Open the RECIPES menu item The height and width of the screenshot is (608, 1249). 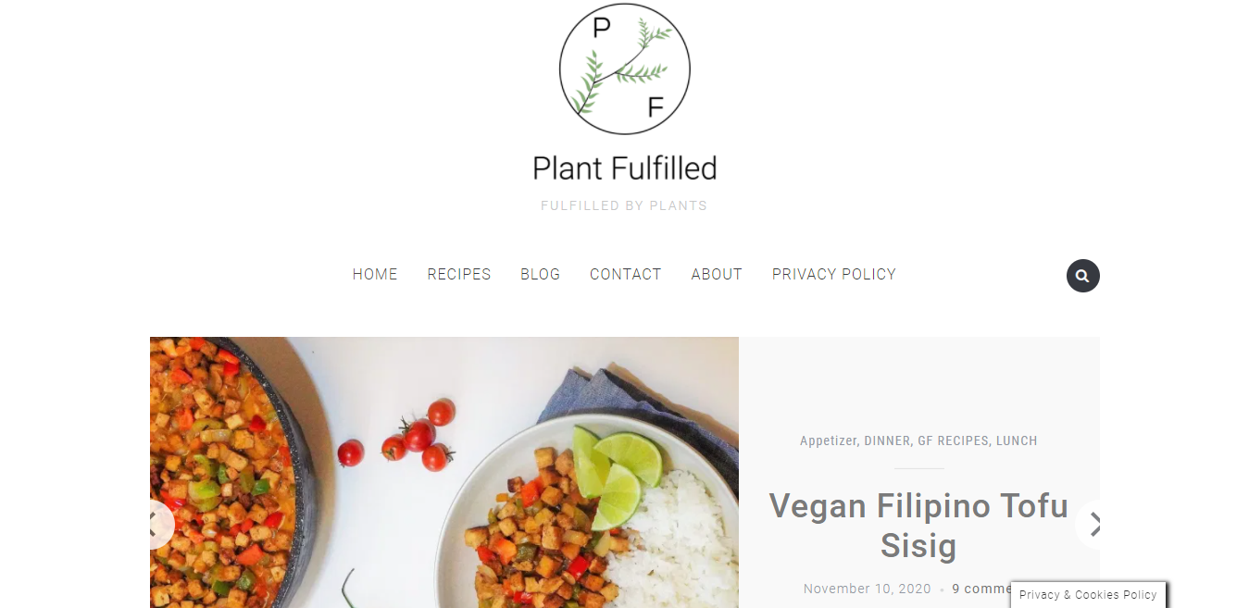pyautogui.click(x=459, y=274)
